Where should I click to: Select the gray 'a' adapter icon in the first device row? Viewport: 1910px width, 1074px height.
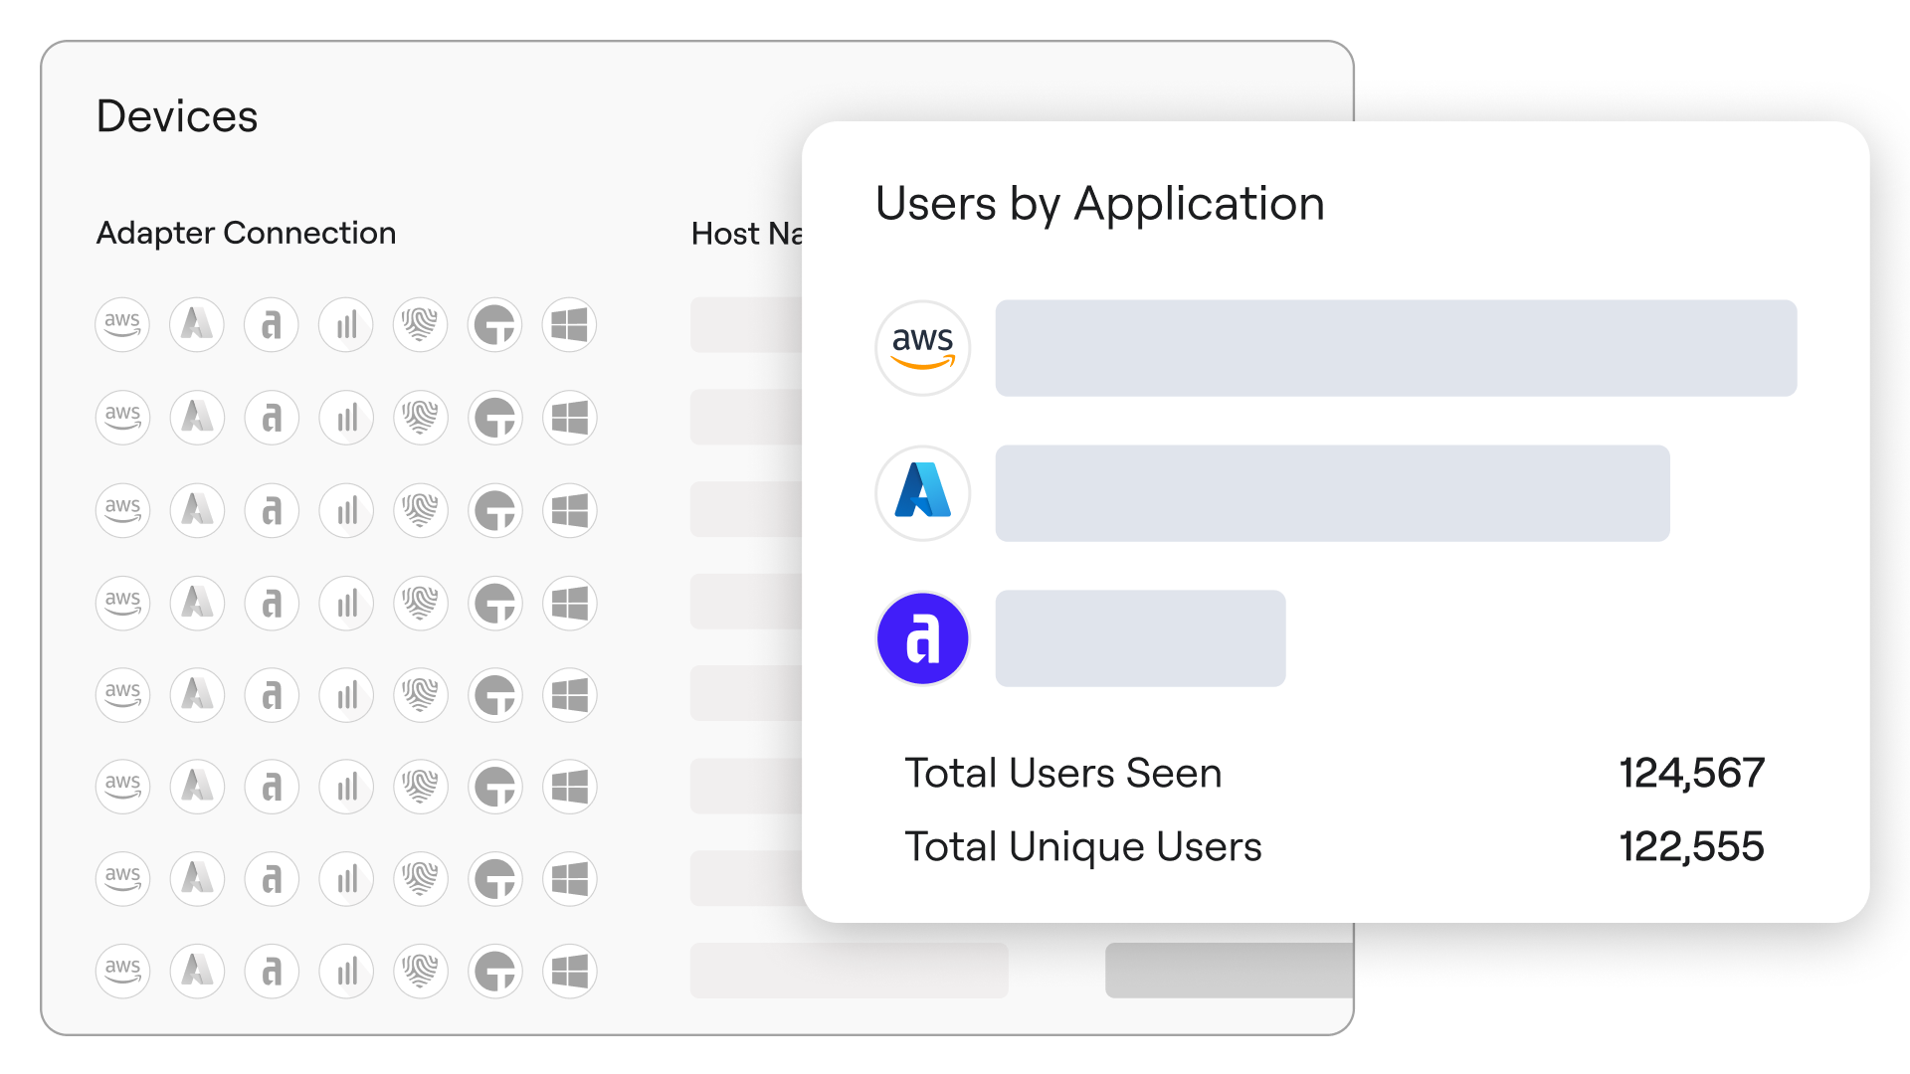pos(272,324)
